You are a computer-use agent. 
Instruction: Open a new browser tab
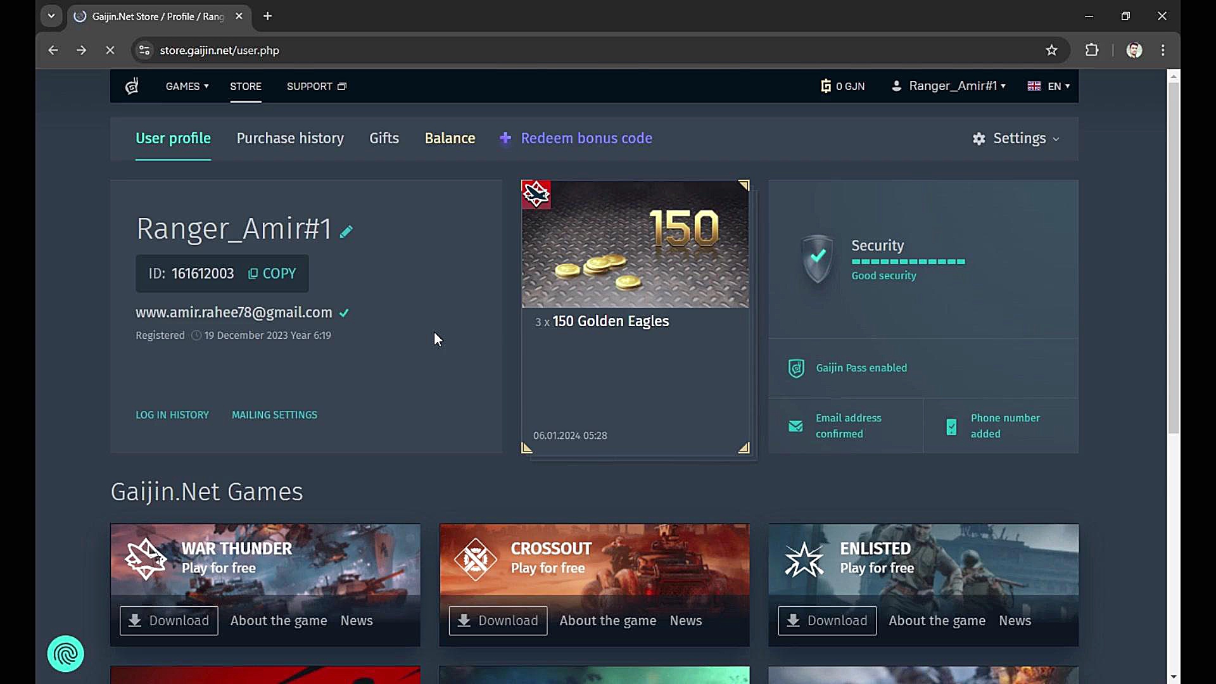click(x=267, y=16)
